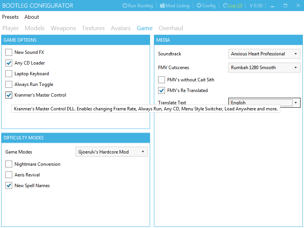Switch to the Player tab
This screenshot has height=228, width=304.
10,28
